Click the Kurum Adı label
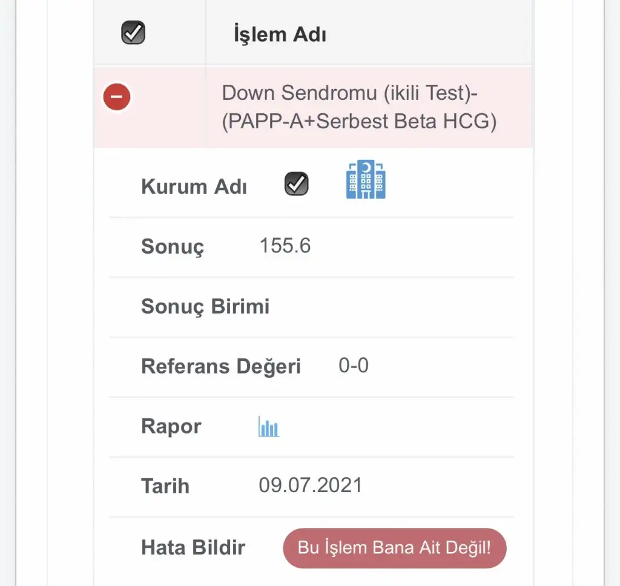The width and height of the screenshot is (620, 586). (x=194, y=186)
